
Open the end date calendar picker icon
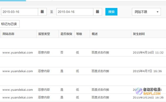click(98, 12)
